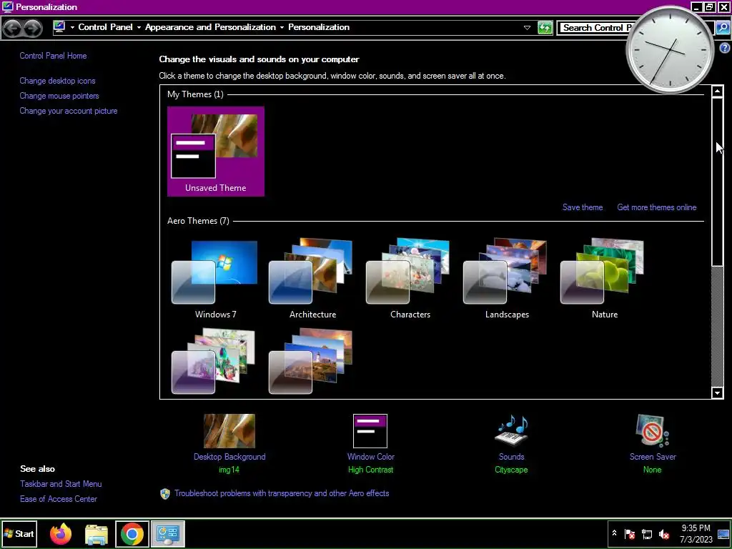The width and height of the screenshot is (732, 549).
Task: Open Help via blue question mark icon
Action: pyautogui.click(x=725, y=48)
